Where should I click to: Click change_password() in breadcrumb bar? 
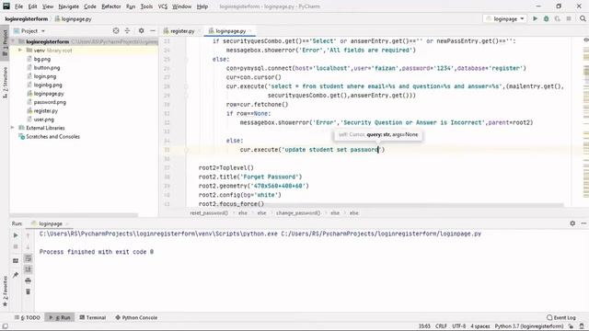(x=298, y=212)
